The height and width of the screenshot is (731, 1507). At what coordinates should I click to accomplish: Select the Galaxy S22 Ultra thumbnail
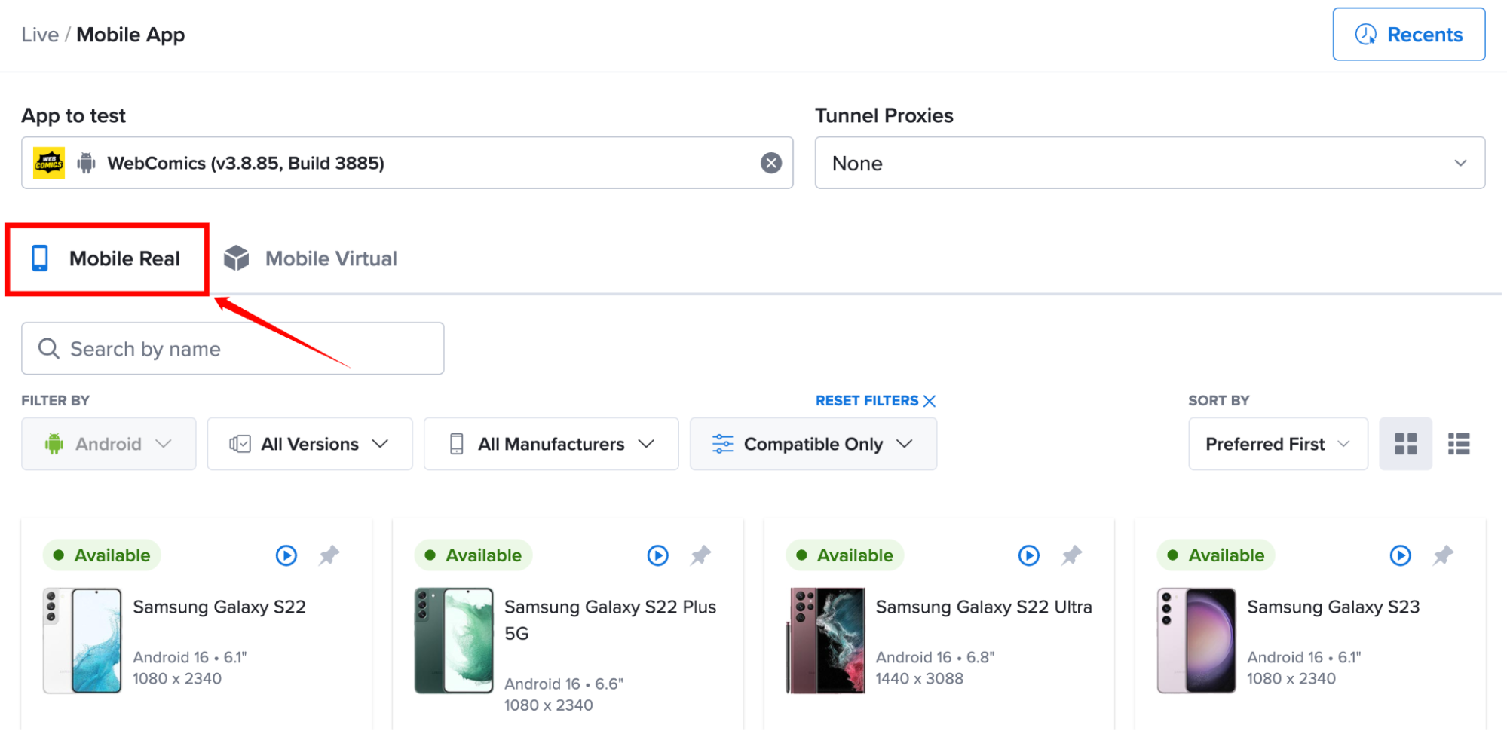pyautogui.click(x=825, y=641)
